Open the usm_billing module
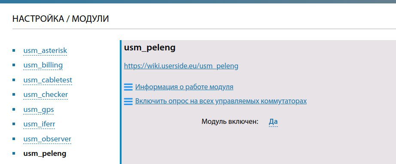Viewport: 396px width, 164px height. tap(43, 65)
